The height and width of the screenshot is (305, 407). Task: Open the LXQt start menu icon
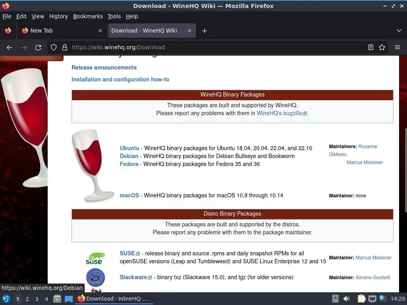pyautogui.click(x=6, y=299)
